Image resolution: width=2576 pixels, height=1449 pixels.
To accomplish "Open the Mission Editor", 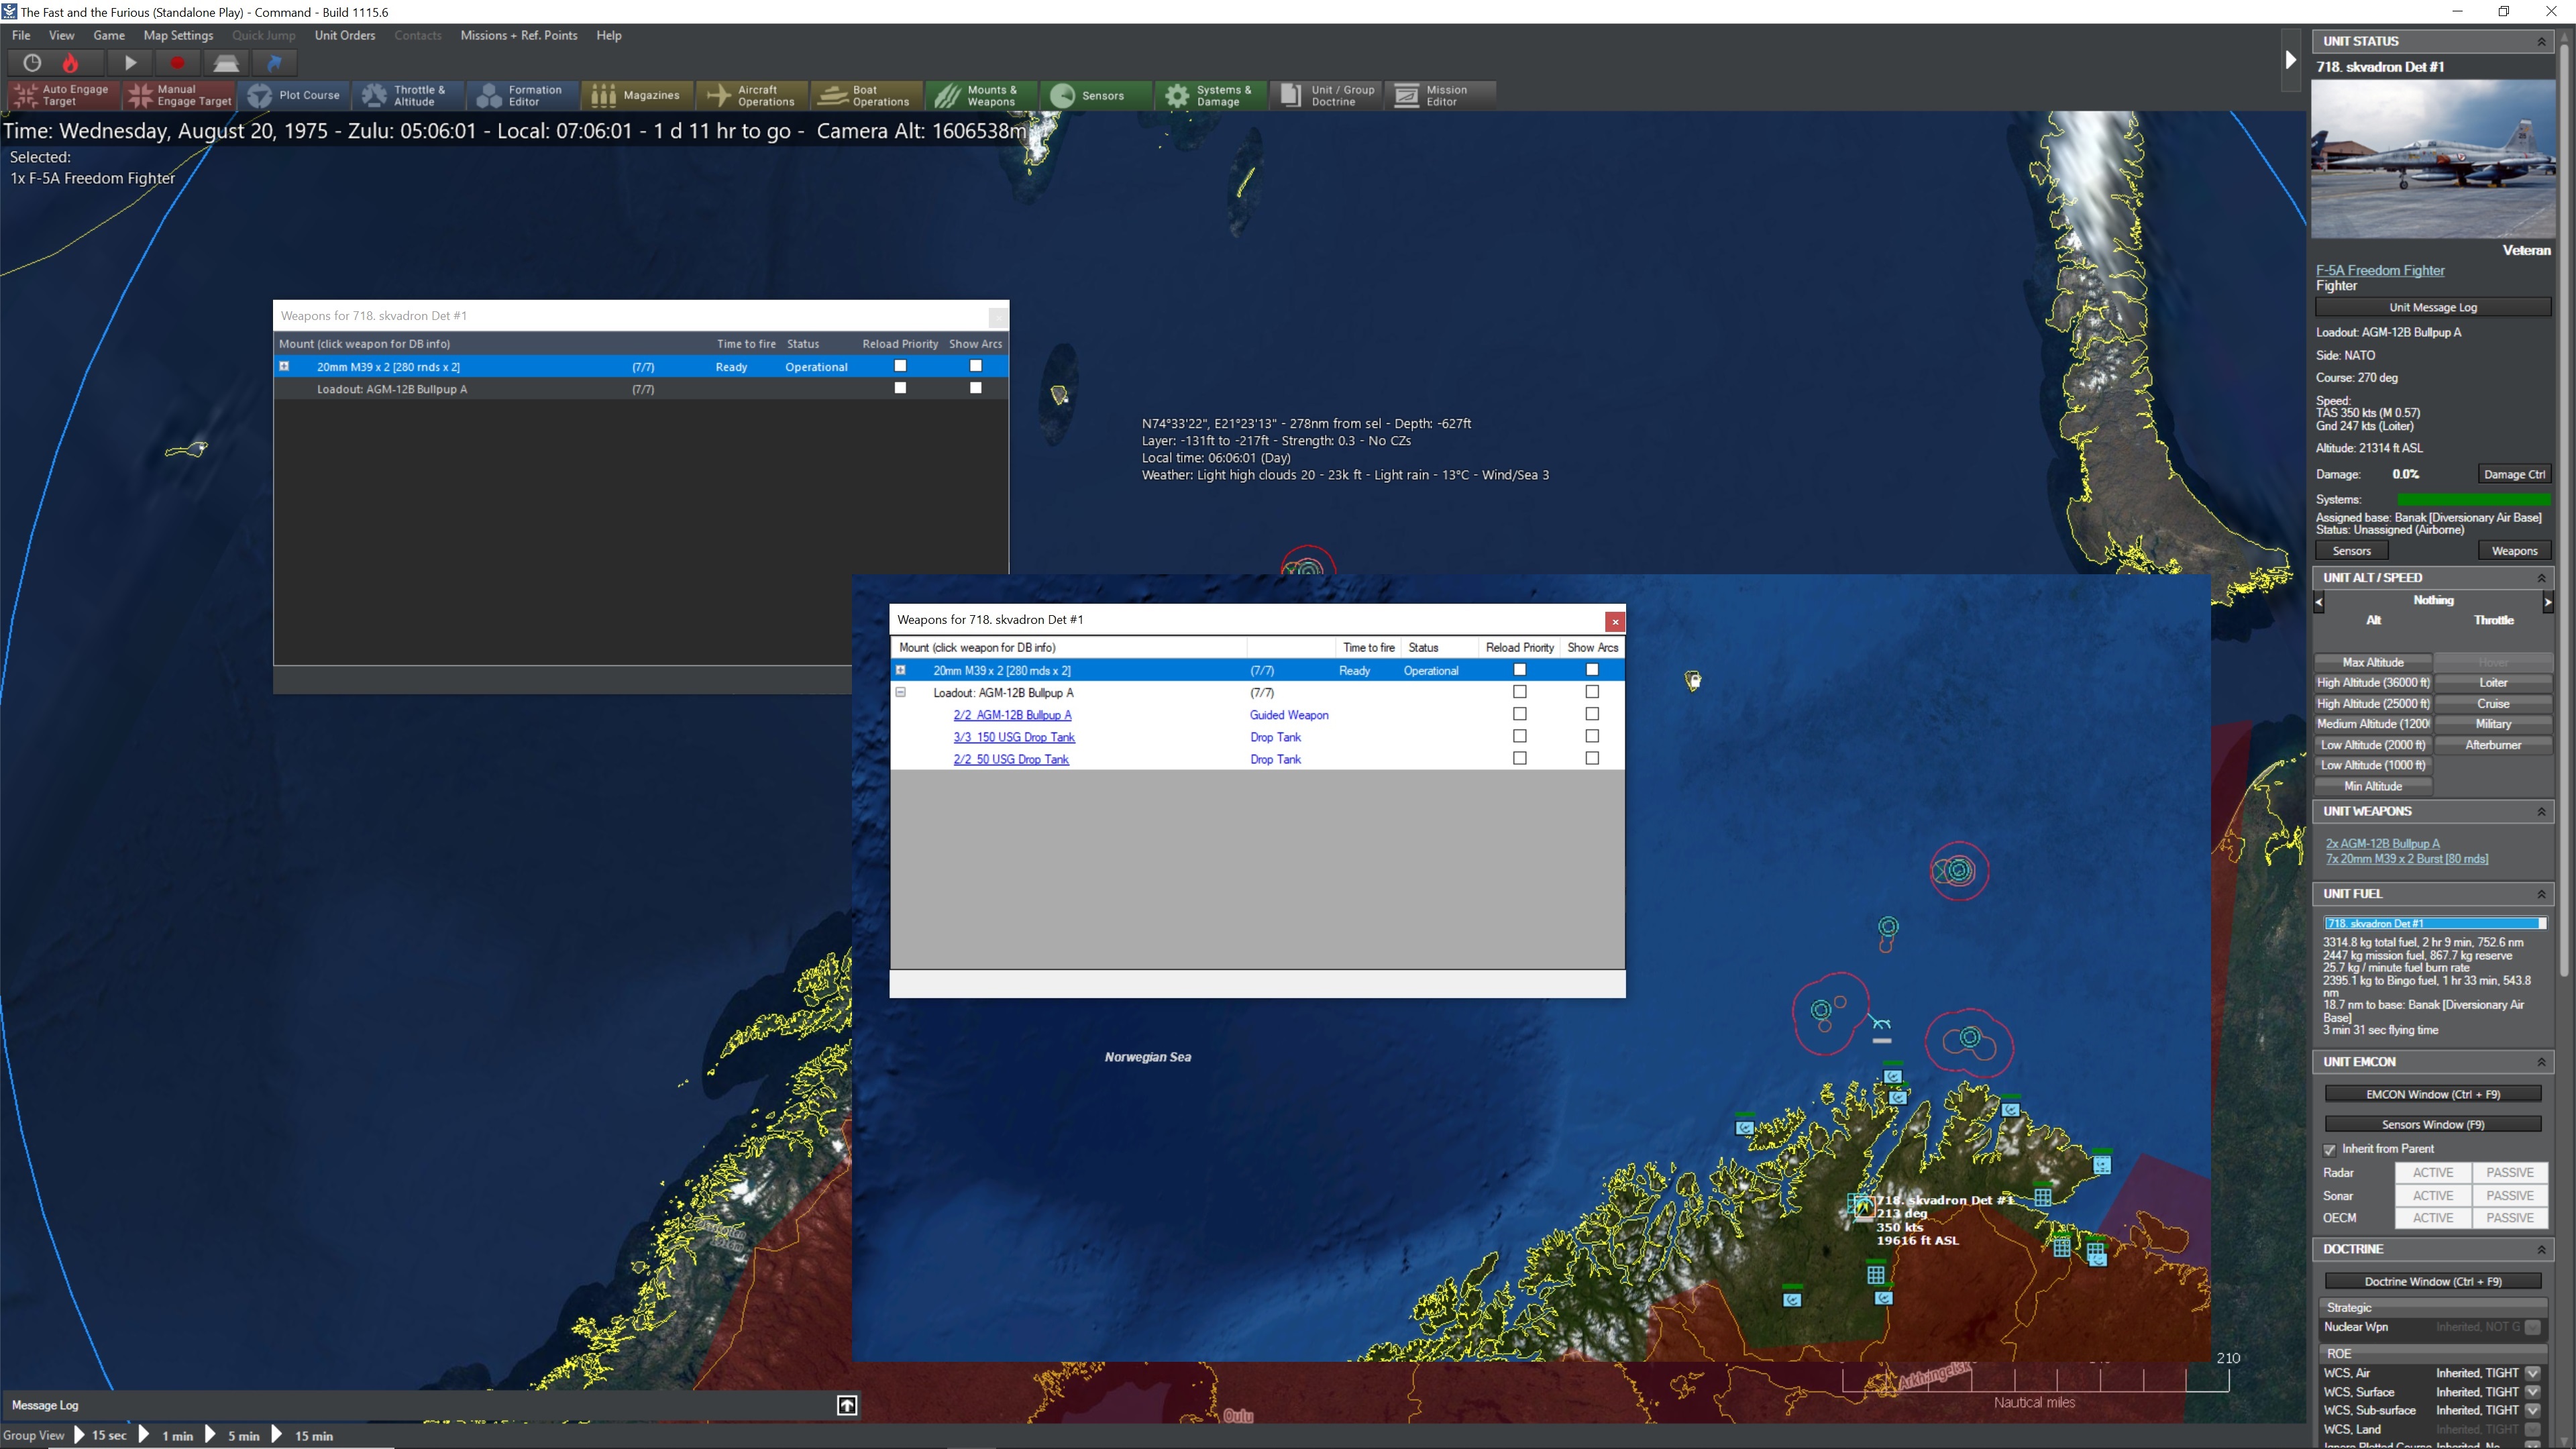I will click(1441, 95).
